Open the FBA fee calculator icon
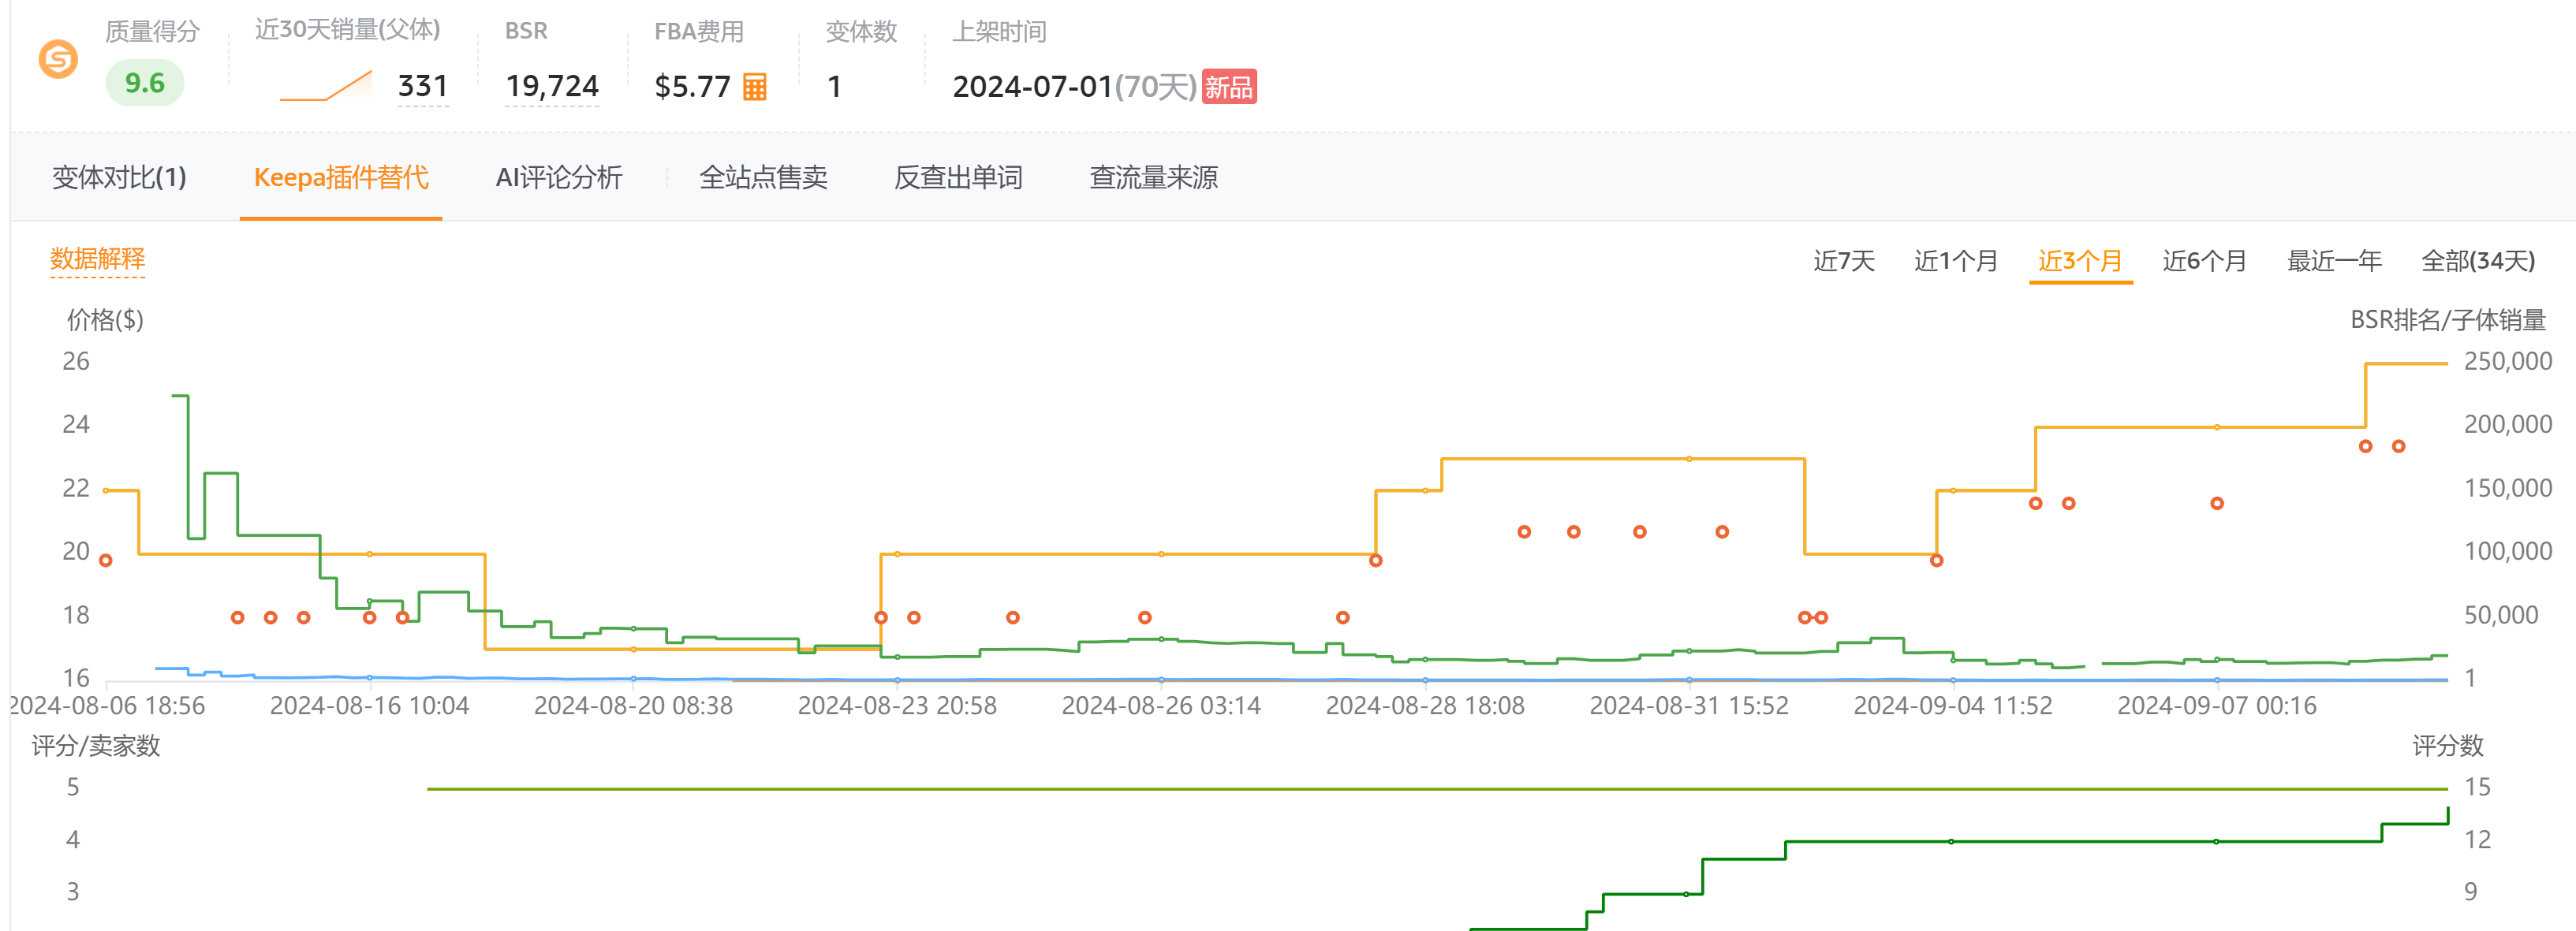Image resolution: width=2576 pixels, height=931 pixels. coord(755,87)
